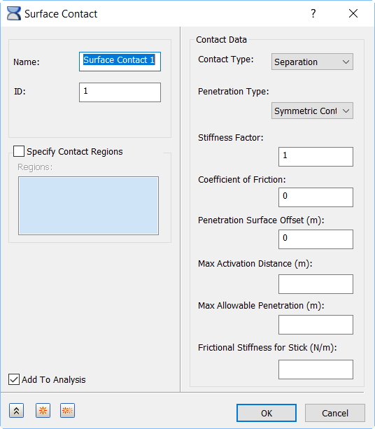375x429 pixels.
Task: Enable Specify Contact Regions checkbox
Action: (x=19, y=151)
